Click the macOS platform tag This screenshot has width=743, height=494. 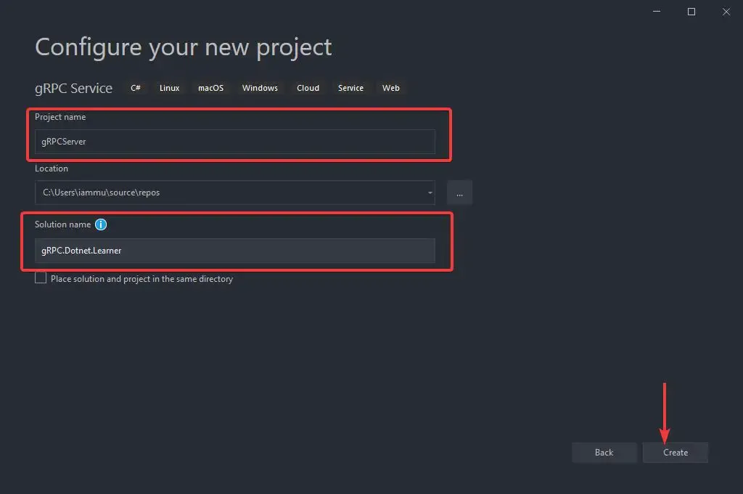[x=210, y=87]
